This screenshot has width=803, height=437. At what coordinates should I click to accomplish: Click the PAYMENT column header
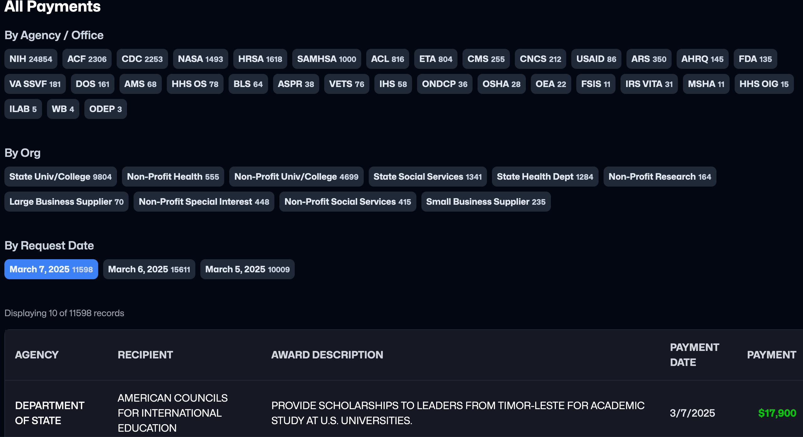[771, 355]
